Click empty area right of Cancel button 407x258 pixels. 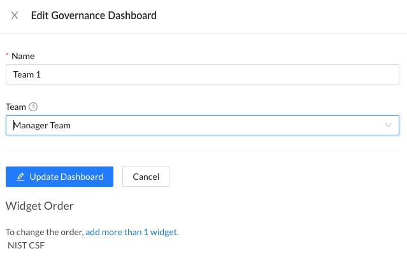coord(284,177)
